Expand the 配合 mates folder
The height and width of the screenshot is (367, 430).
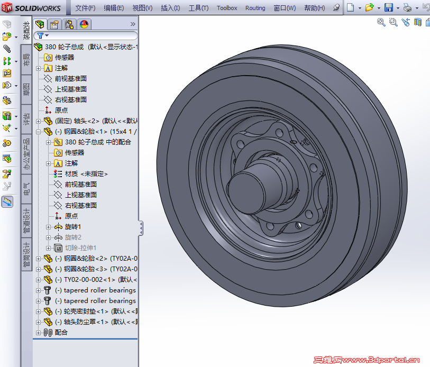tap(39, 333)
